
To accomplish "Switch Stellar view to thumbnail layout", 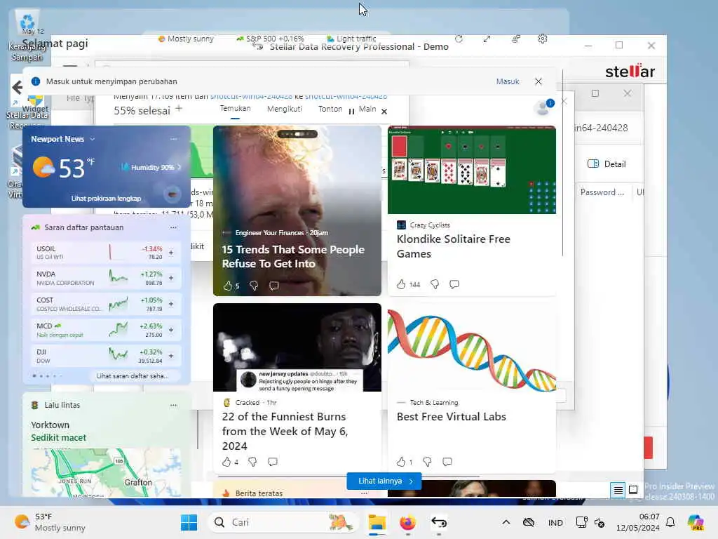I will point(633,490).
